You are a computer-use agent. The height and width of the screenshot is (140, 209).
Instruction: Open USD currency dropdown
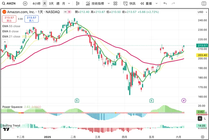202,12
